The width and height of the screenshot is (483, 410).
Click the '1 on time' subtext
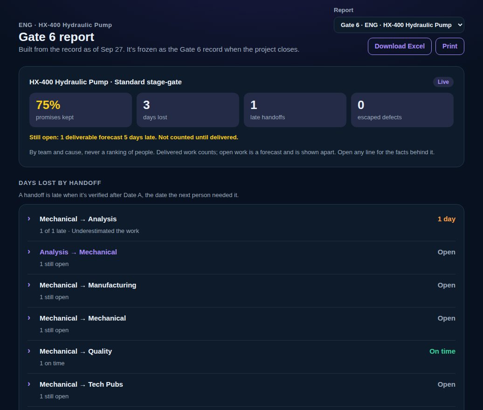click(x=52, y=363)
